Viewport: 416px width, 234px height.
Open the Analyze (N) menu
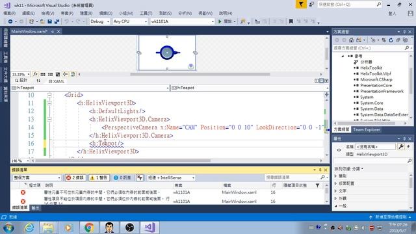tap(185, 13)
